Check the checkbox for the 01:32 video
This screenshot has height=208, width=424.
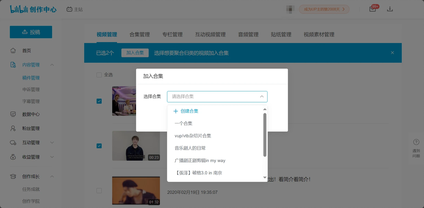tap(99, 191)
